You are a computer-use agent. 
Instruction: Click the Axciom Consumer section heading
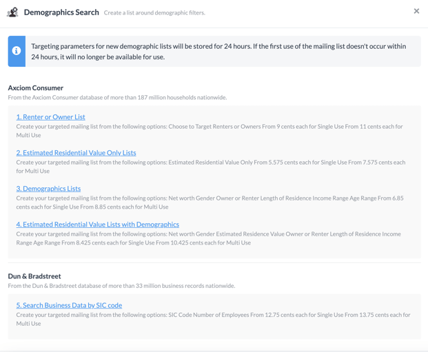(35, 88)
